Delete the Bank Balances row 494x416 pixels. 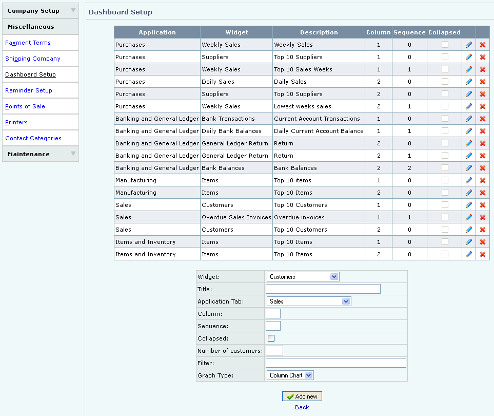click(483, 168)
